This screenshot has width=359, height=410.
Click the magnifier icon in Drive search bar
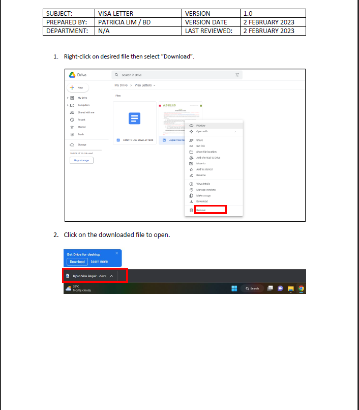[x=116, y=75]
